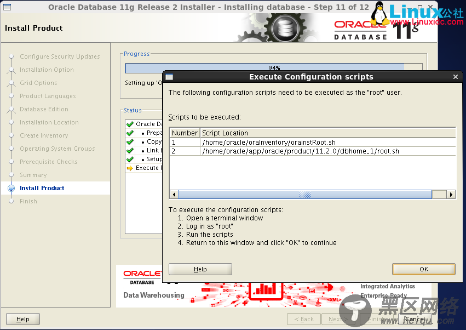This screenshot has height=330, width=466.
Task: Select the Script Location column header
Action: (328, 133)
